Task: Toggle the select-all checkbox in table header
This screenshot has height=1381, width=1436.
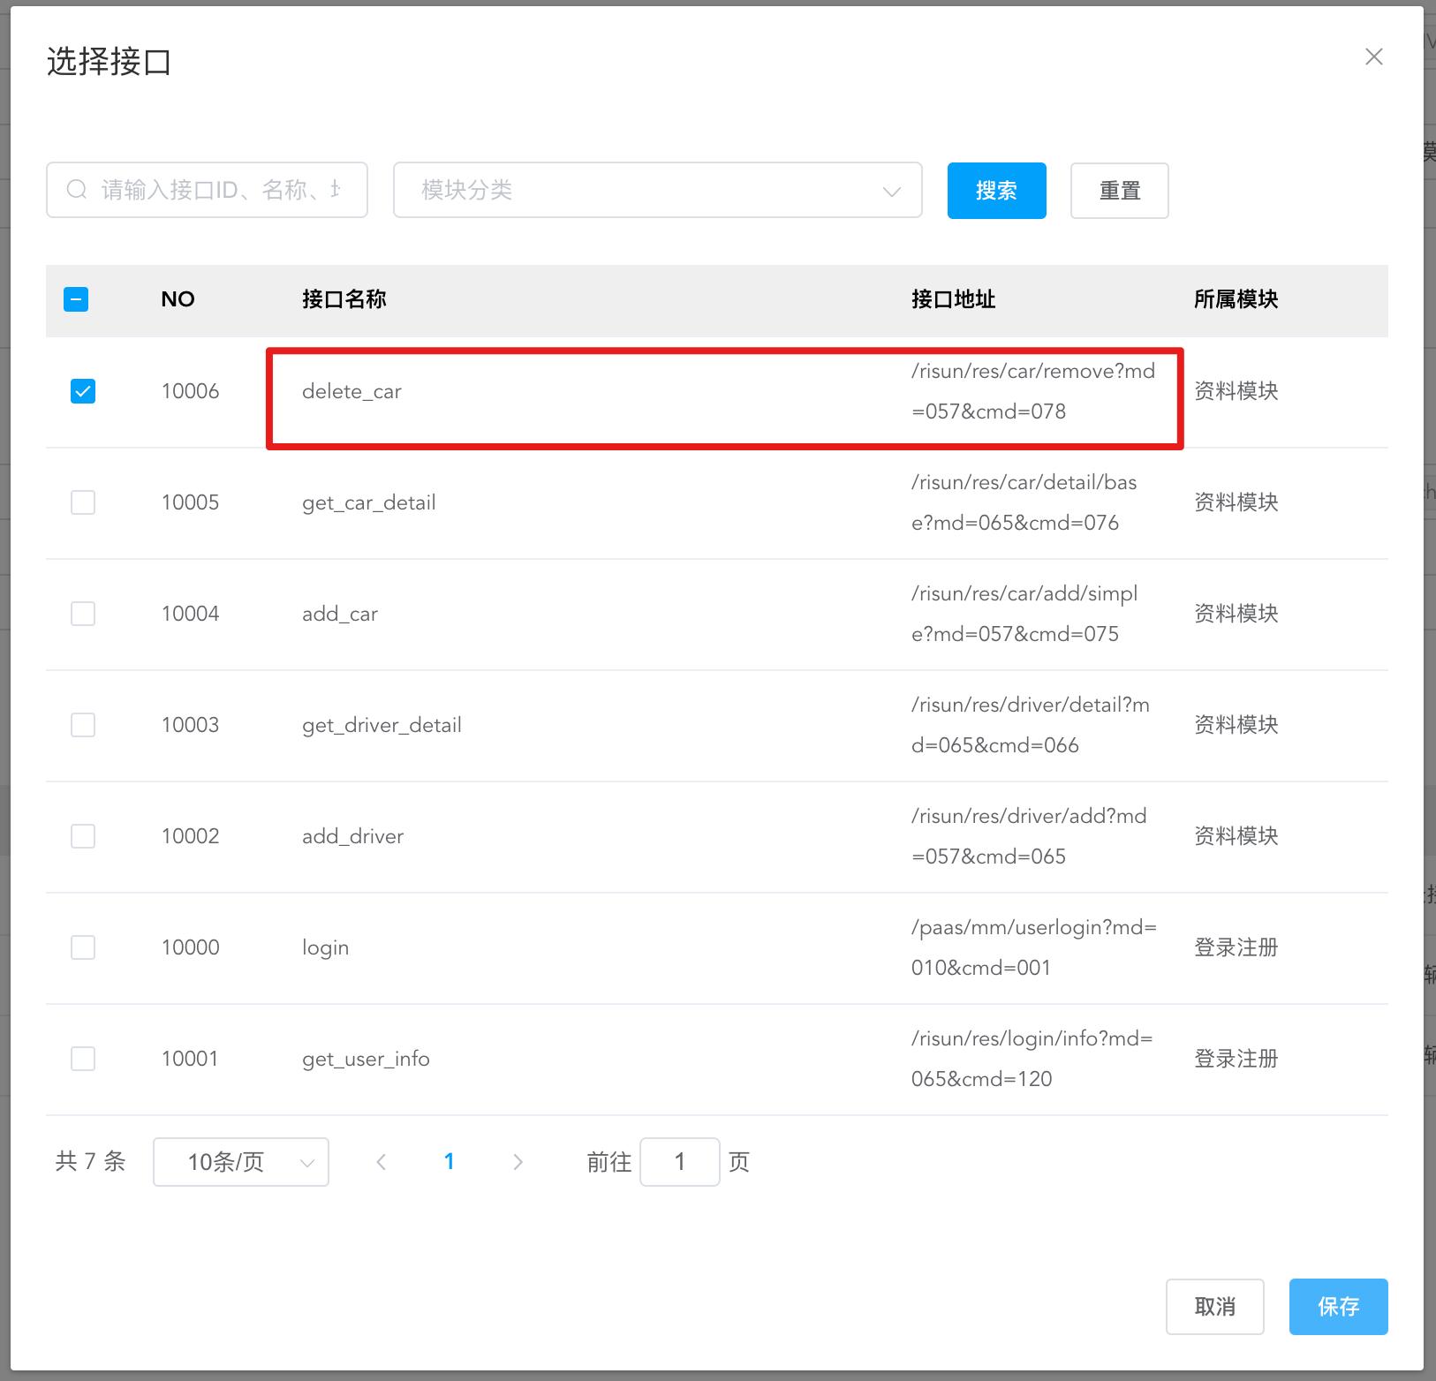Action: click(x=77, y=299)
